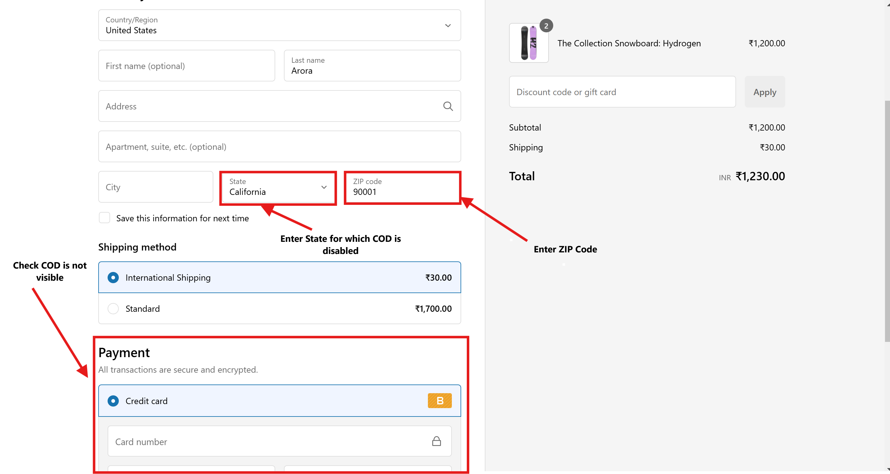Select the Credit card payment option
This screenshot has height=474, width=890.
click(113, 401)
